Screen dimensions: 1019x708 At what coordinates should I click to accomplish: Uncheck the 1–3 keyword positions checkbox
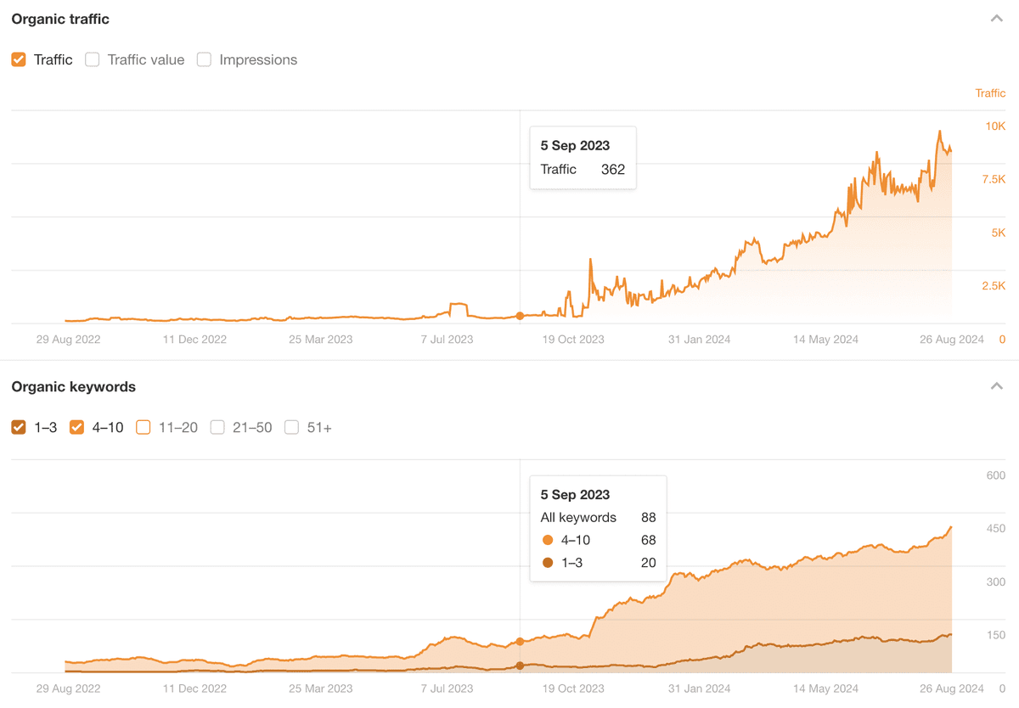pos(19,428)
